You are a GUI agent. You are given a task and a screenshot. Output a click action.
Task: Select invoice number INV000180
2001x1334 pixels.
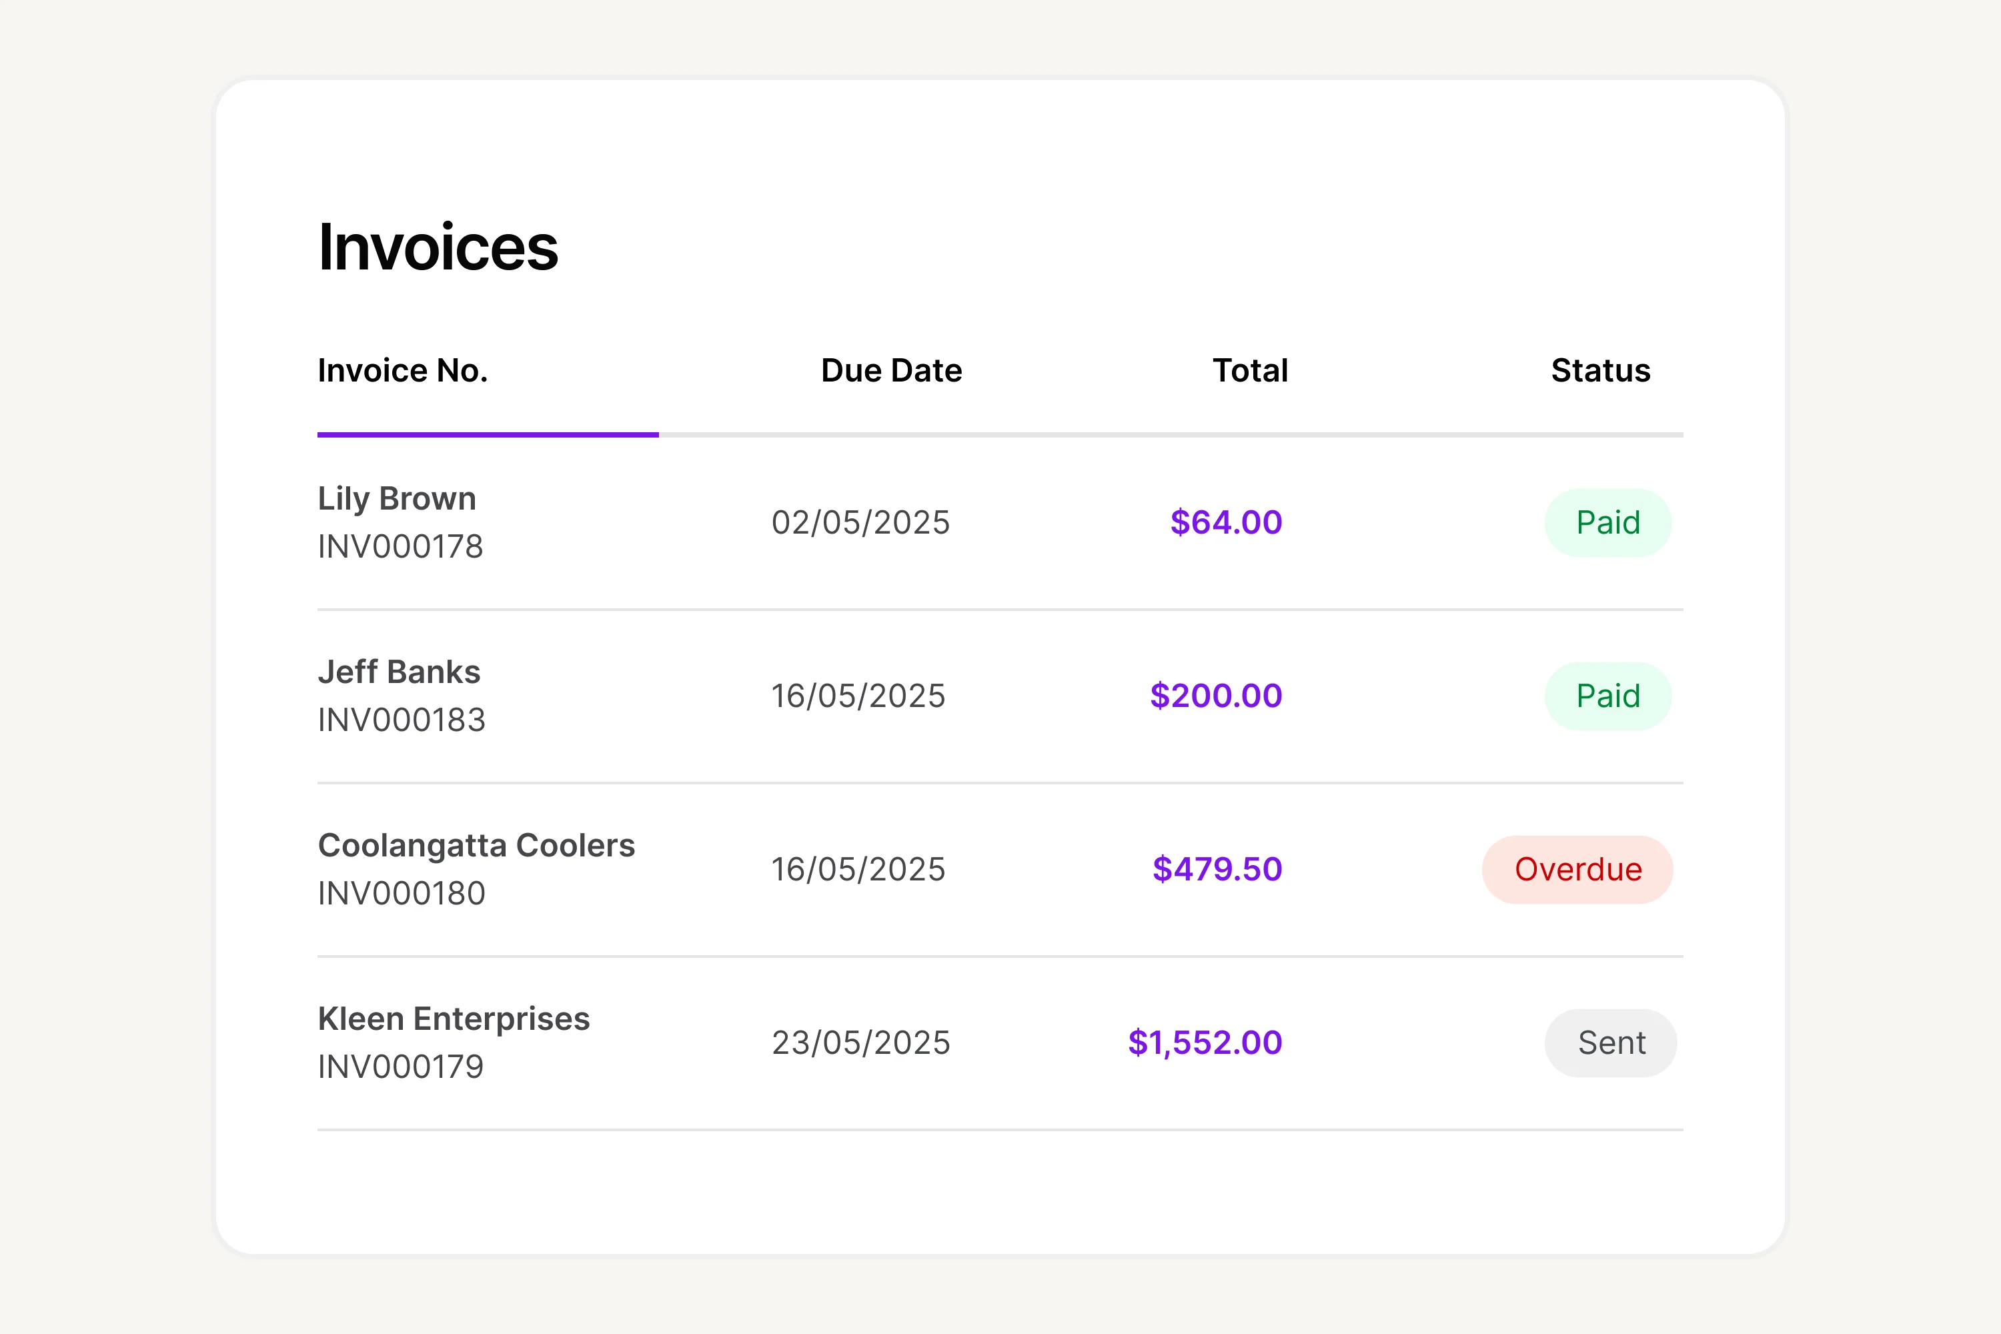[401, 894]
